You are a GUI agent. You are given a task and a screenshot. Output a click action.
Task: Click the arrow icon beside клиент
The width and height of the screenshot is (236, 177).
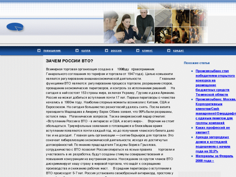138,50
